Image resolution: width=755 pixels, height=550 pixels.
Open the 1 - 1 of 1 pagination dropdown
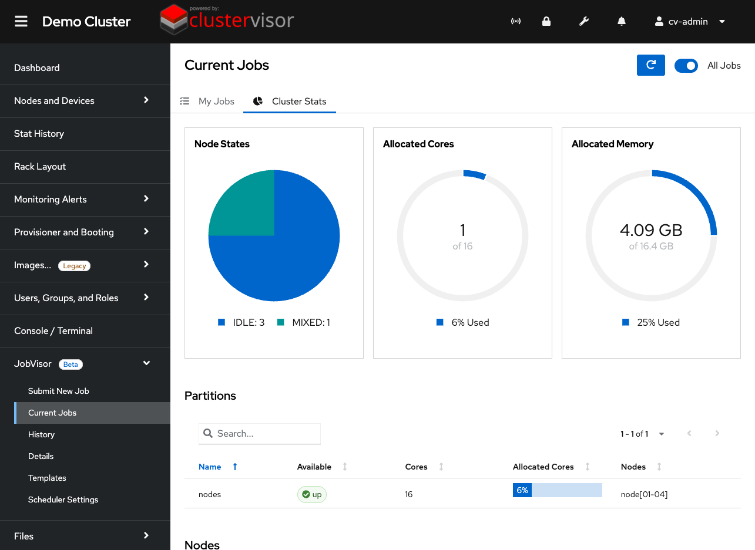pos(642,434)
